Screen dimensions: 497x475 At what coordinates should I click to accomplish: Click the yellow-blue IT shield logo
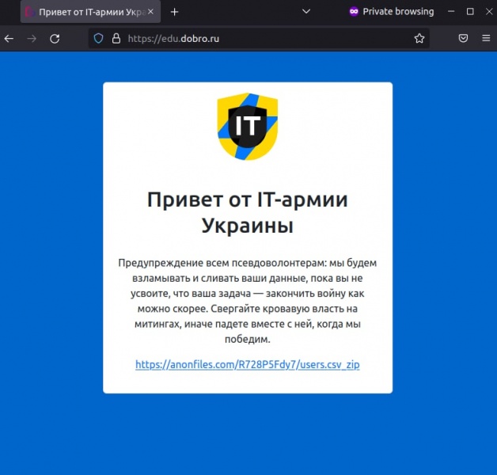248,125
